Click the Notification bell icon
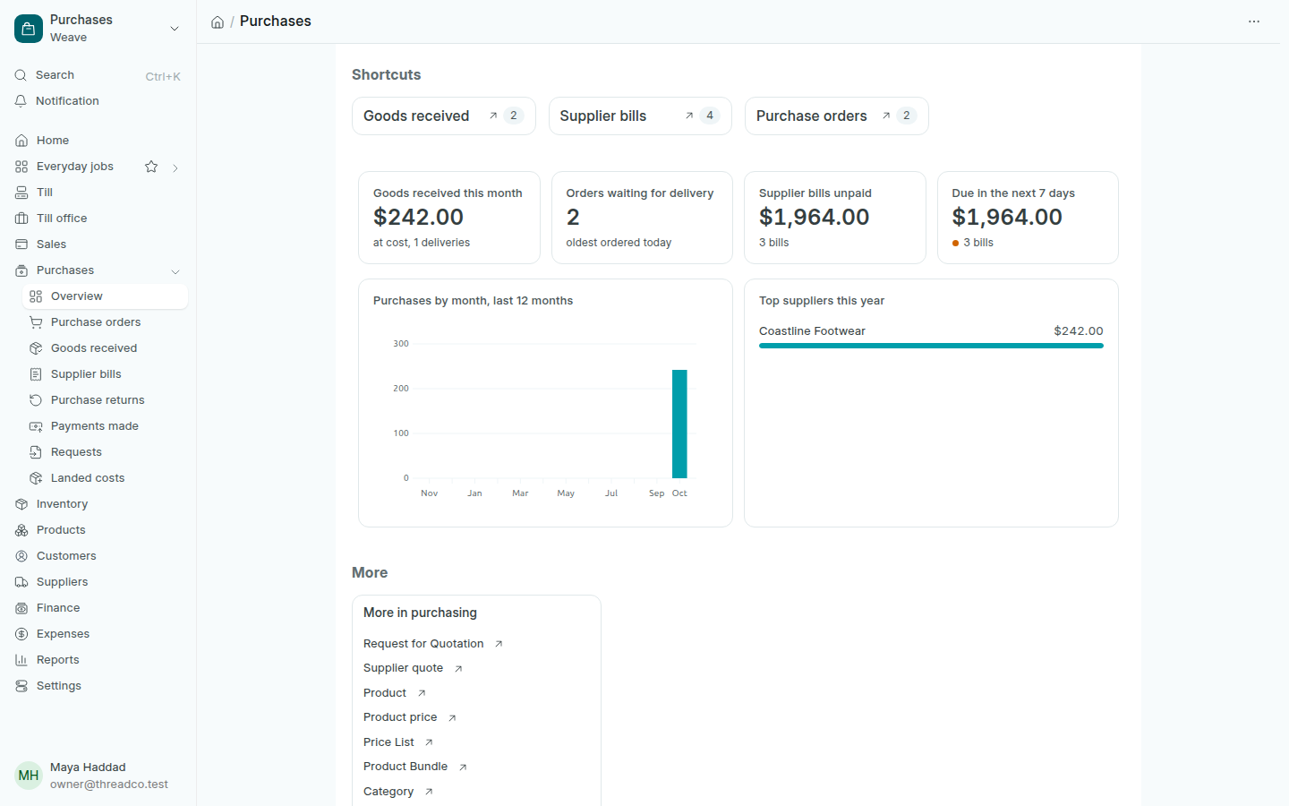This screenshot has width=1289, height=806. (x=21, y=101)
